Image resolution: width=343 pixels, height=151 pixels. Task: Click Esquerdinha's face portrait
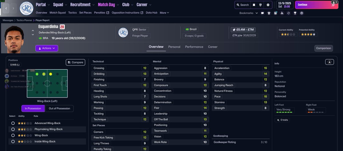[x=14, y=39]
